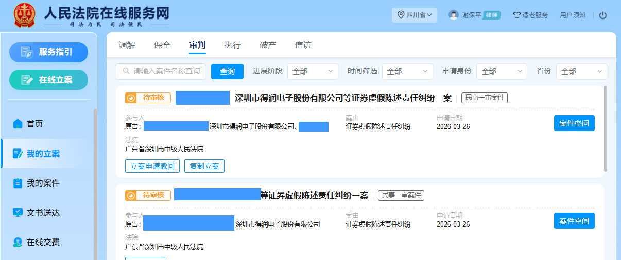Open the 适老服务 link
The width and height of the screenshot is (621, 260).
(x=535, y=15)
